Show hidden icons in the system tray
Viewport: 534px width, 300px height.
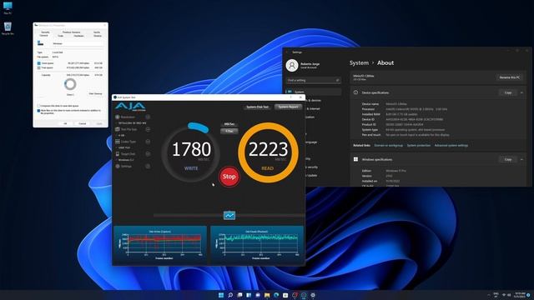(488, 294)
